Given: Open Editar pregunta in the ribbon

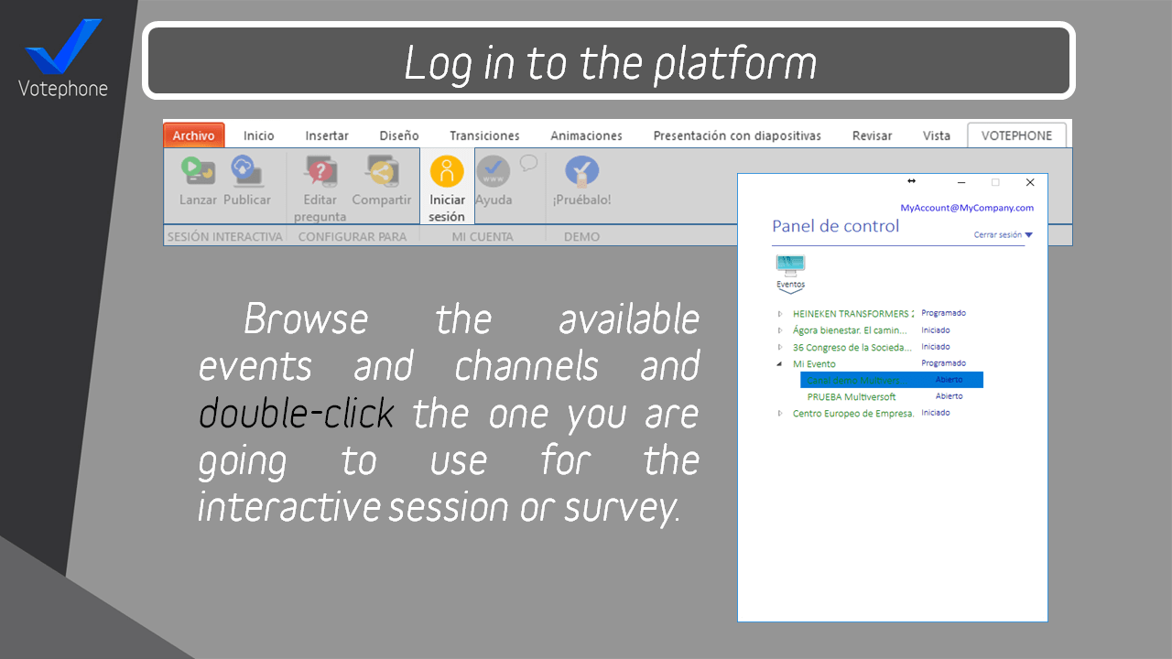Looking at the screenshot, I should 320,189.
